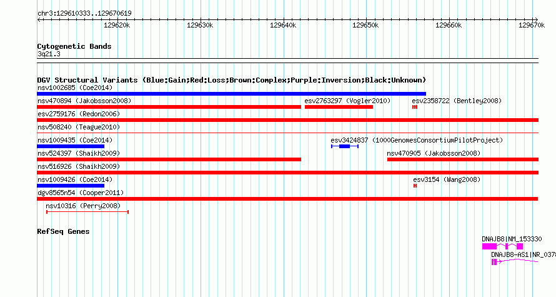Click the 129630k ruler tick label
Image resolution: width=556 pixels, height=297 pixels.
click(x=200, y=25)
